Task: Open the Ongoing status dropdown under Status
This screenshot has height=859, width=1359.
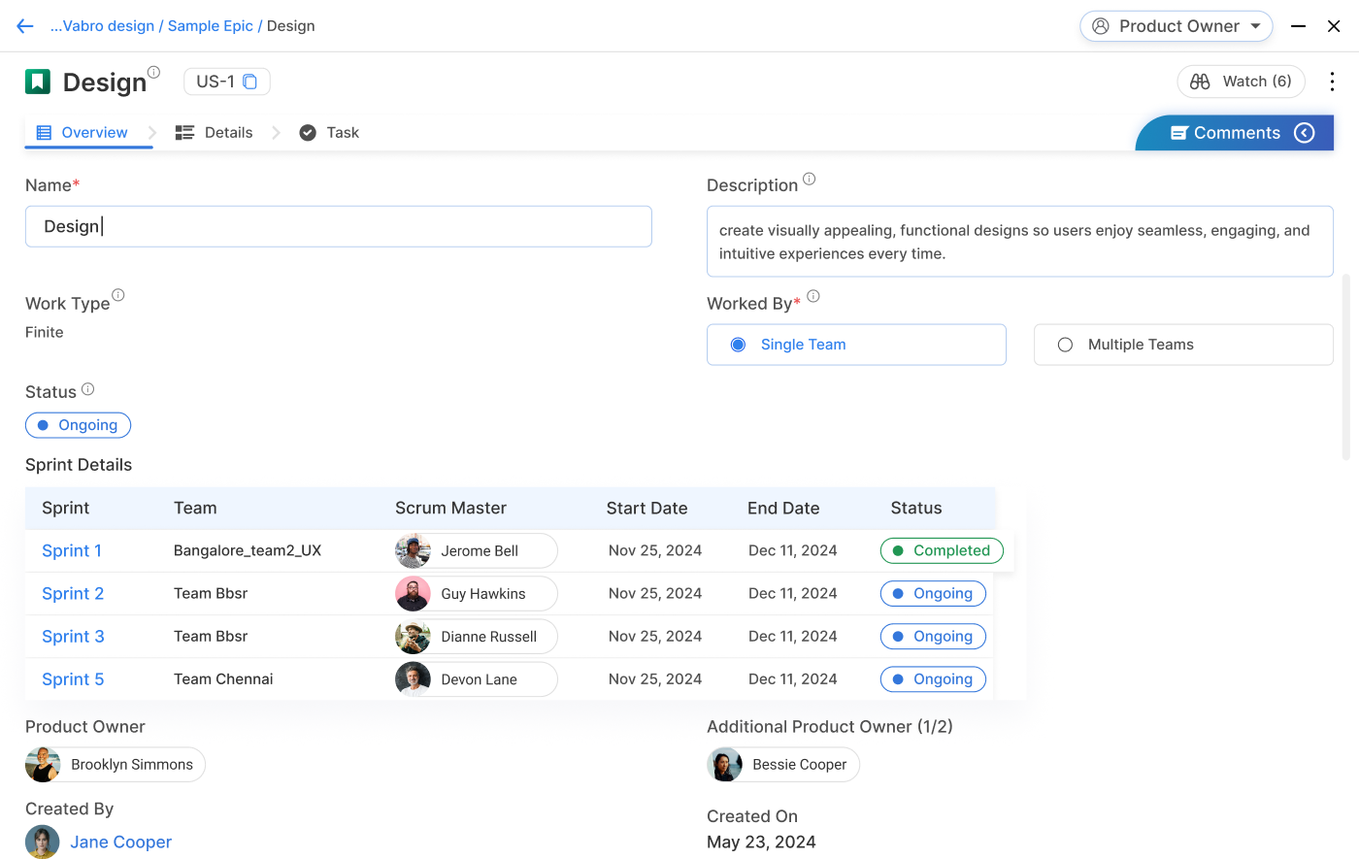Action: click(78, 425)
